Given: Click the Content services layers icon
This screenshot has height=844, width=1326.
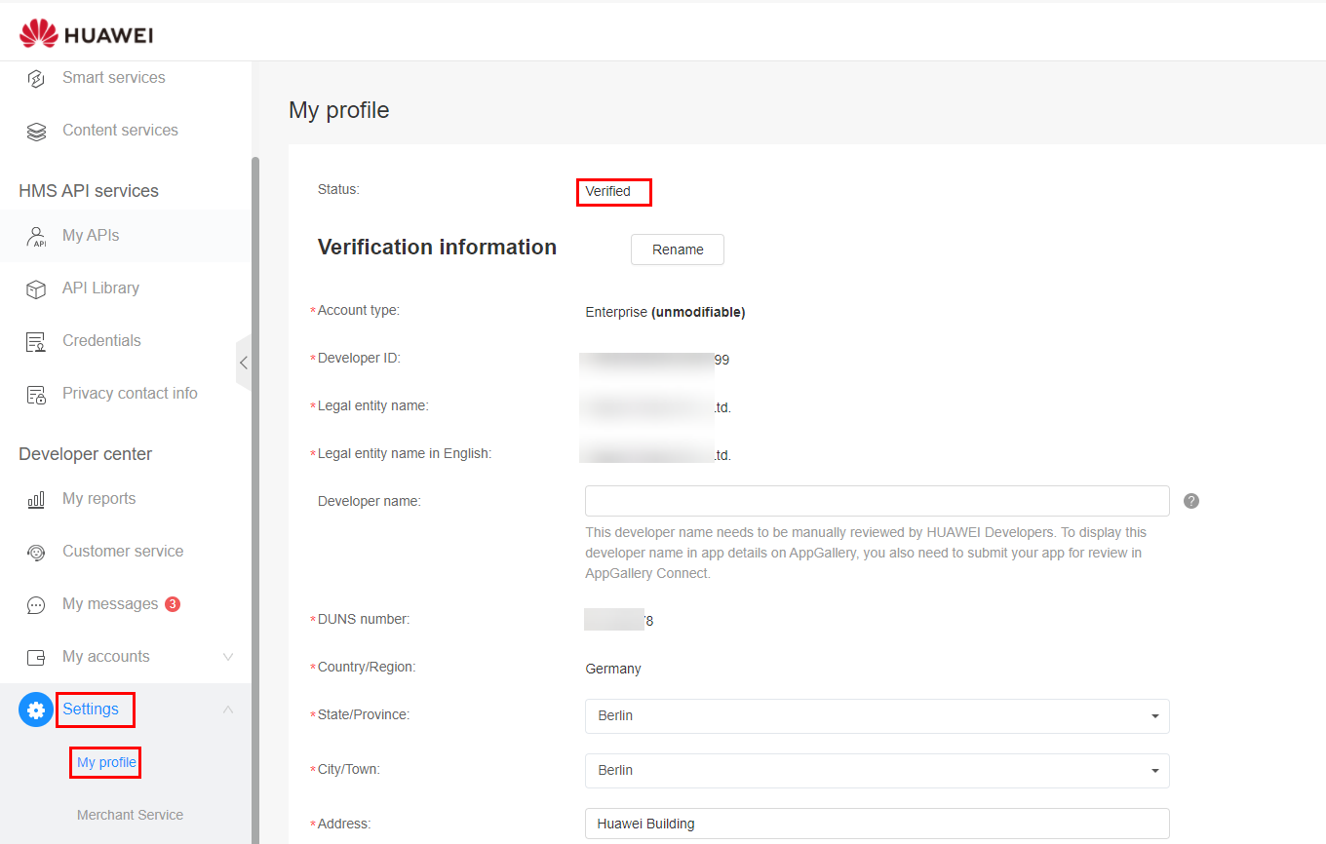Looking at the screenshot, I should (x=36, y=130).
